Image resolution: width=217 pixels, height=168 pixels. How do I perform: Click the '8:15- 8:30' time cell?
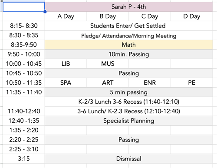tap(24, 26)
